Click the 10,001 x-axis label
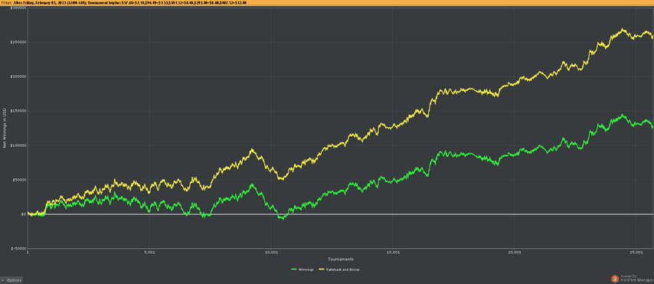 point(271,253)
